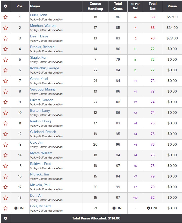The height and width of the screenshot is (223, 182).
Task: Click the Purse column header
Action: click(172, 6)
